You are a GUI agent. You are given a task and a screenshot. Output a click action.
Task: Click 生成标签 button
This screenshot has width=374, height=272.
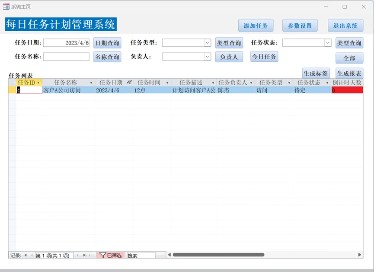[x=316, y=73]
